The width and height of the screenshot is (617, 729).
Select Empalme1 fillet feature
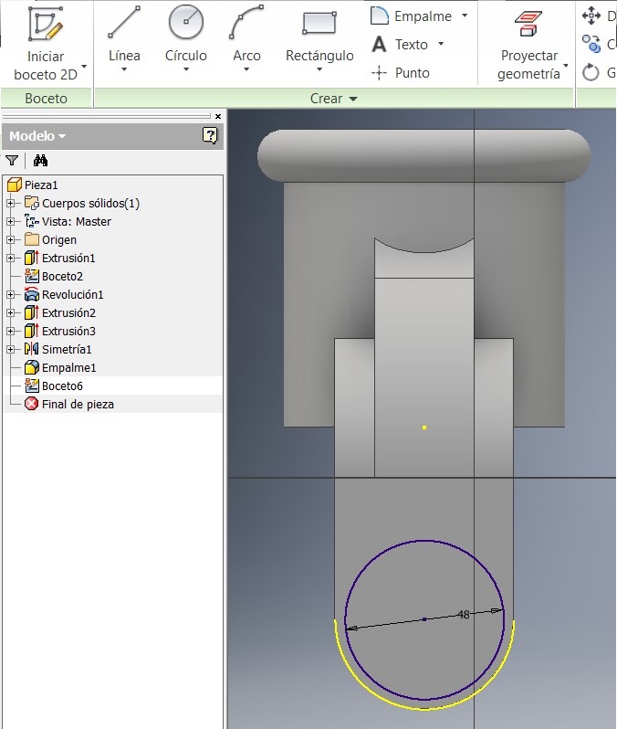[x=68, y=368]
